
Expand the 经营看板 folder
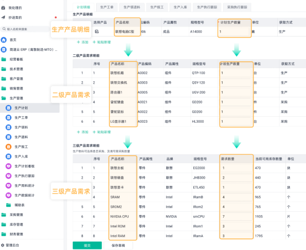coord(4,59)
